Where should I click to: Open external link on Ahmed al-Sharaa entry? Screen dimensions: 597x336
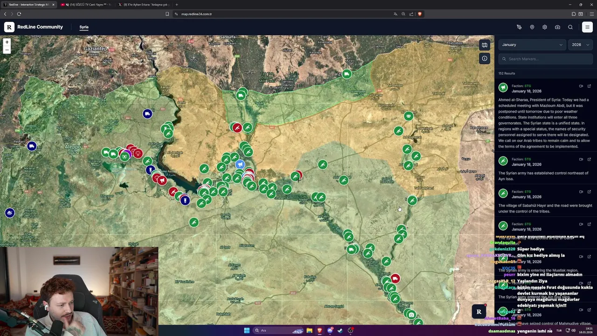click(x=589, y=86)
